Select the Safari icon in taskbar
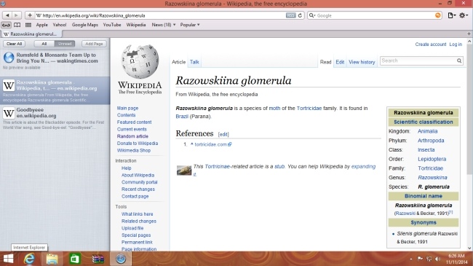 point(121,259)
